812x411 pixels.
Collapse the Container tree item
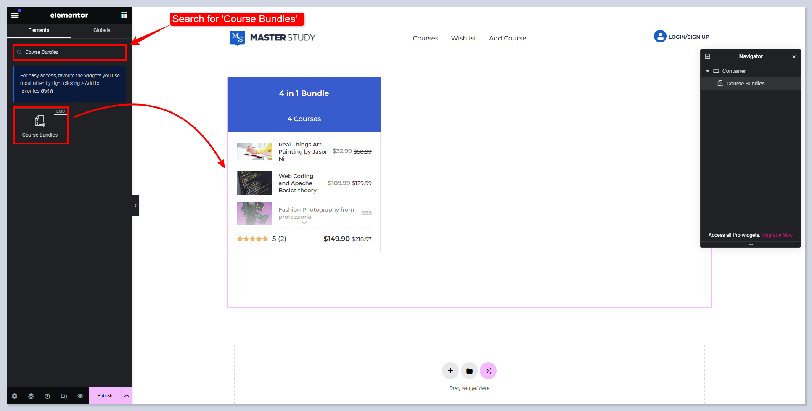pyautogui.click(x=708, y=71)
